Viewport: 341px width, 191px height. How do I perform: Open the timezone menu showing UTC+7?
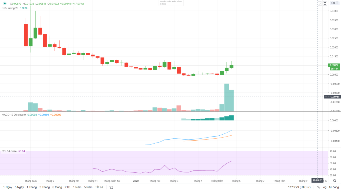(299, 187)
